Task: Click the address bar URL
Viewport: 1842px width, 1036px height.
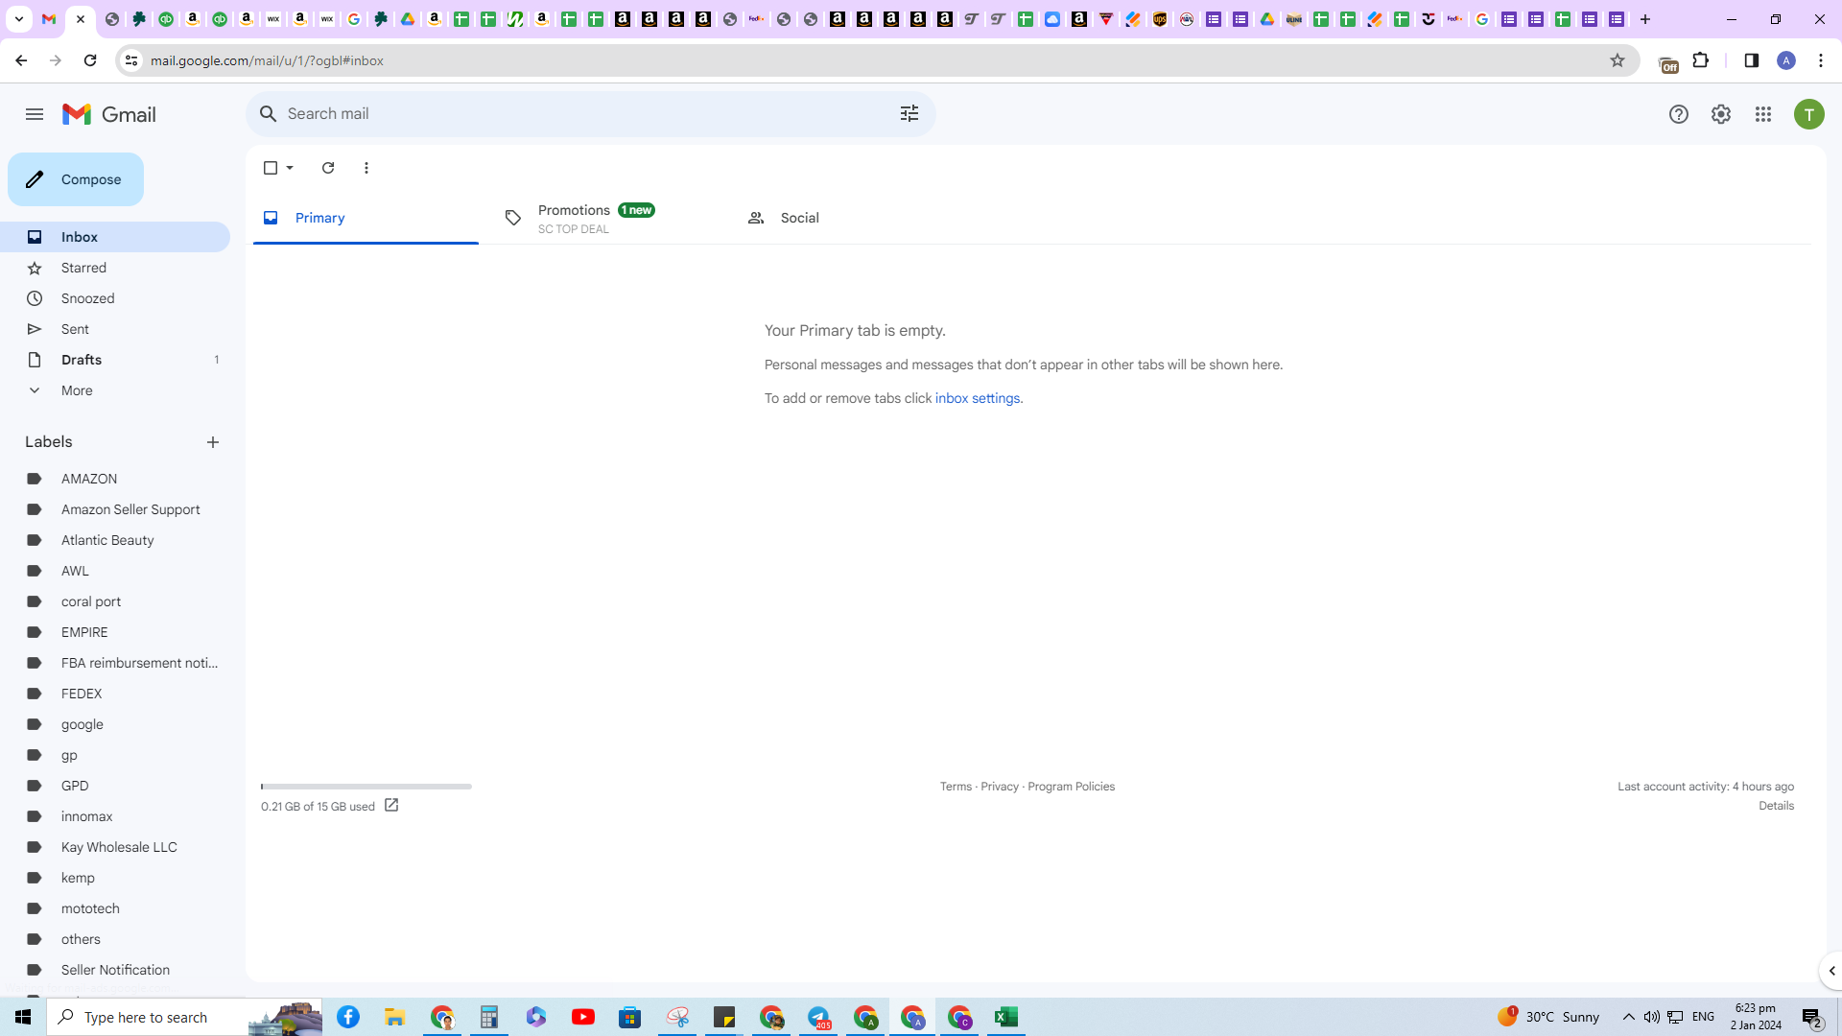Action: pyautogui.click(x=267, y=60)
